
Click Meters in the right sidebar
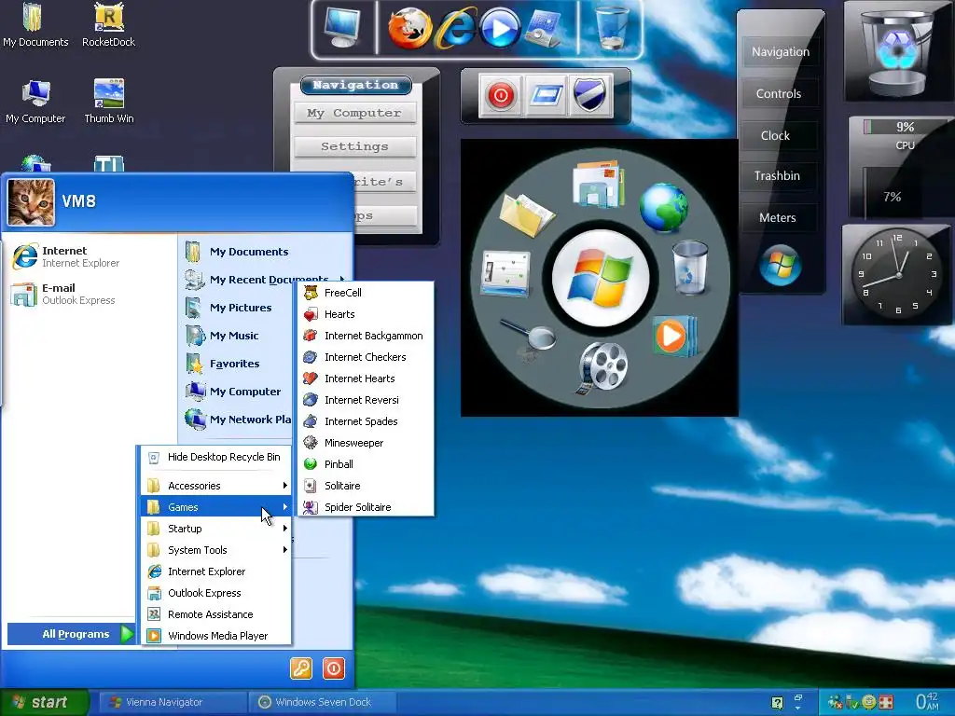tap(779, 217)
